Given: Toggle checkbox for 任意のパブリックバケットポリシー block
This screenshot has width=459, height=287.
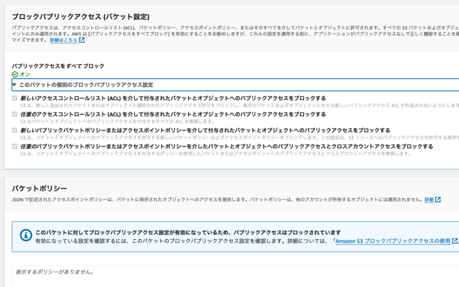Looking at the screenshot, I should [x=15, y=147].
